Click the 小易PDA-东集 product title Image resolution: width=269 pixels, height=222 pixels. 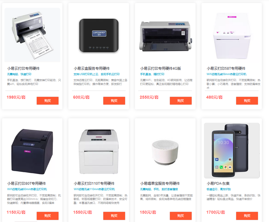click(218, 184)
